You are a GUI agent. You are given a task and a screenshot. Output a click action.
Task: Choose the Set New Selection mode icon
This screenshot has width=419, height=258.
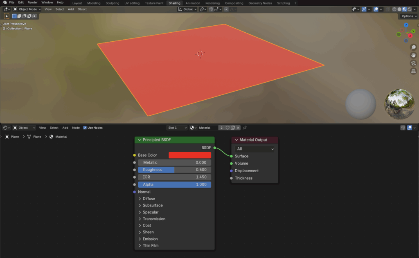(x=14, y=16)
